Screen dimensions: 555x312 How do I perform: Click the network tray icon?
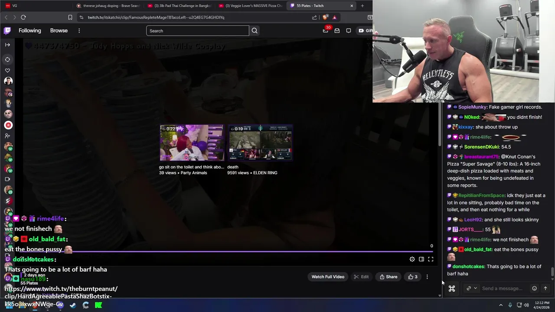click(519, 305)
